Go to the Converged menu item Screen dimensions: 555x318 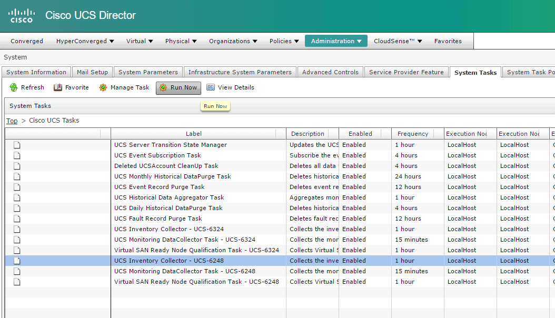click(x=26, y=41)
